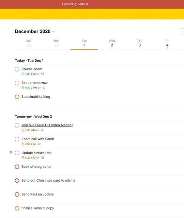This screenshot has height=218, width=184.
Task: Open the Join our Cloud HD Video Meeting link
Action: [x=47, y=125]
